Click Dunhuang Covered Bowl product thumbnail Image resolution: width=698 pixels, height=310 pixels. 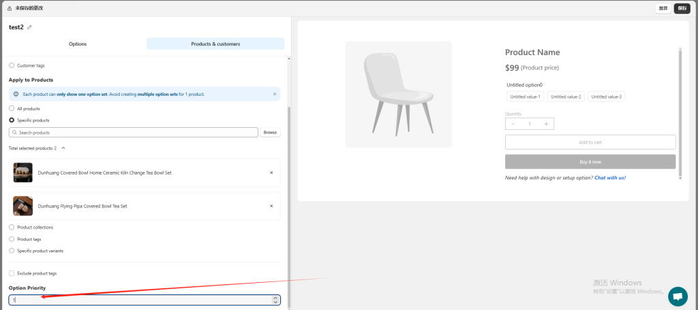(23, 173)
